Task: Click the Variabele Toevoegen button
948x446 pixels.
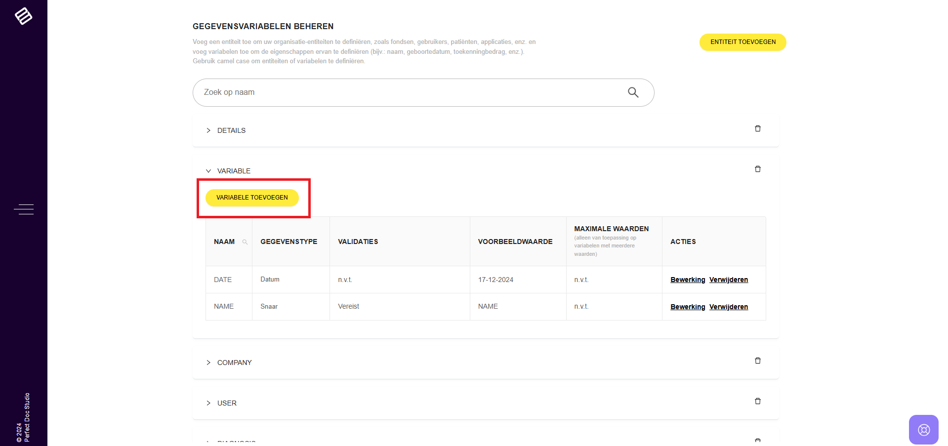Action: click(252, 198)
